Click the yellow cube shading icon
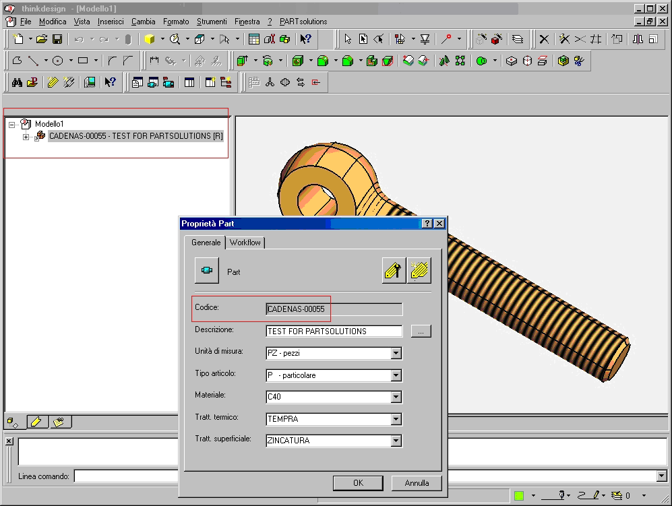The width and height of the screenshot is (672, 506). tap(149, 39)
